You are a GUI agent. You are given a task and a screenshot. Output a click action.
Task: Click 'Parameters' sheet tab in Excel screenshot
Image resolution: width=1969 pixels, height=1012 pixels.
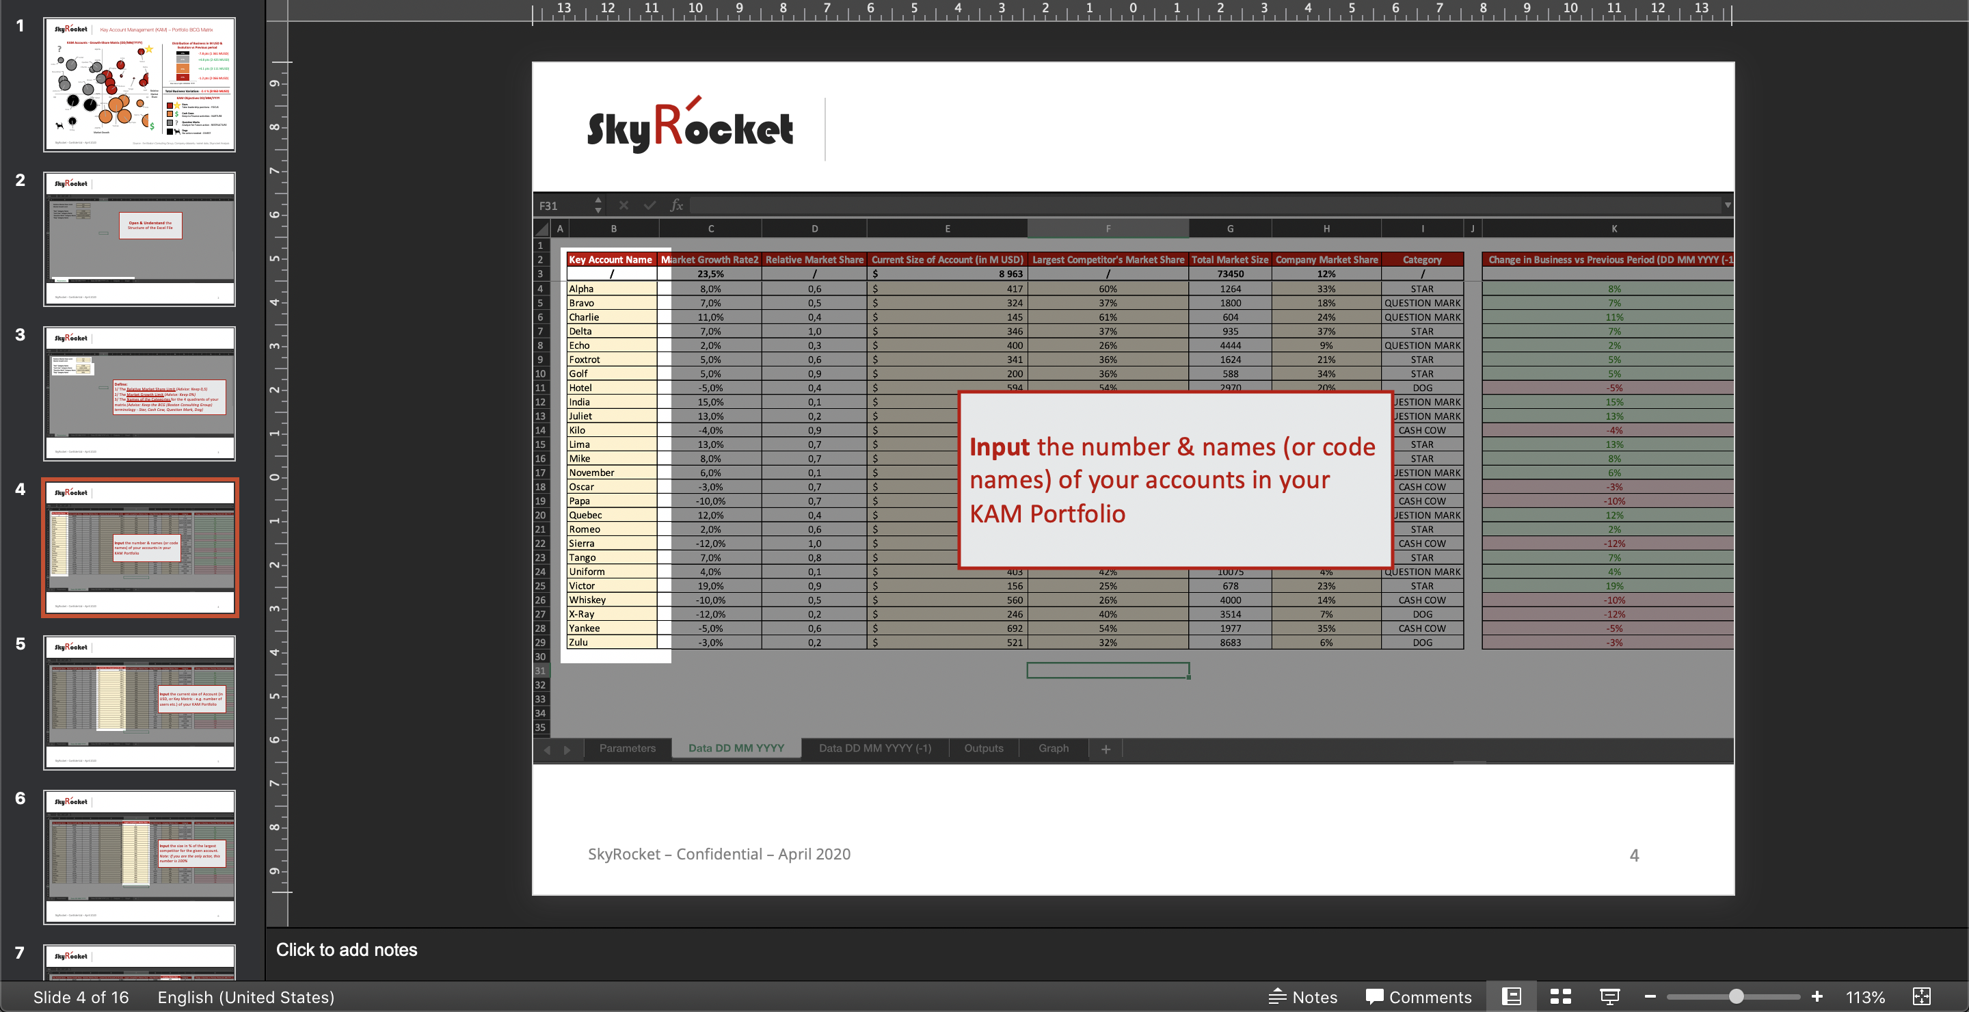pos(627,748)
